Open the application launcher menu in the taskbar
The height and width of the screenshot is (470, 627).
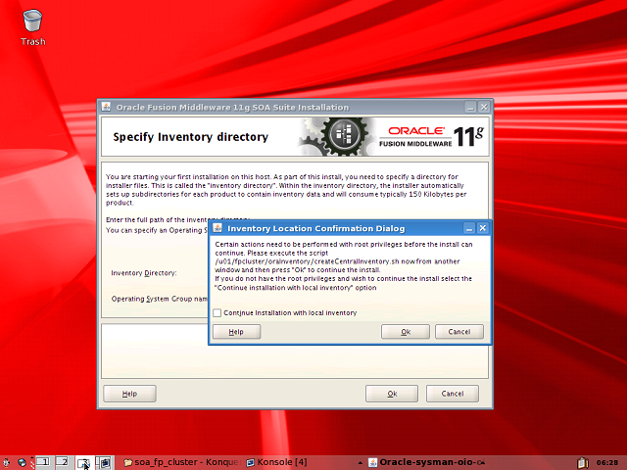[x=6, y=463]
